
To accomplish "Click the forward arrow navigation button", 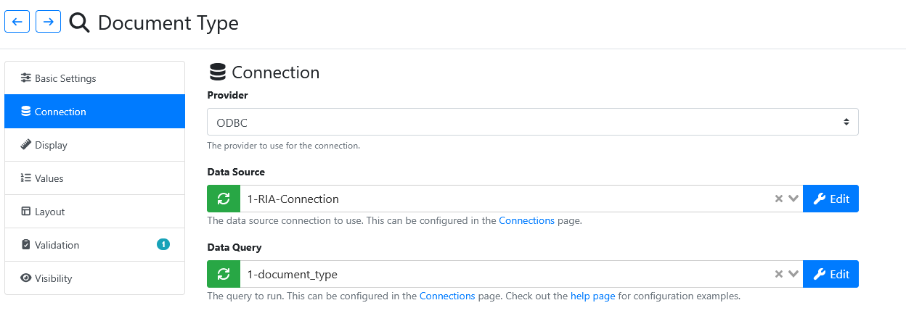I will tap(48, 22).
